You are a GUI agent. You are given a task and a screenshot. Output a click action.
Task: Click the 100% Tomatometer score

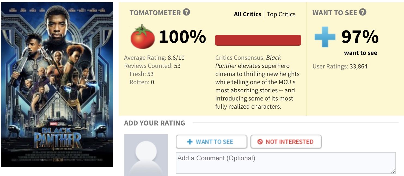click(182, 37)
